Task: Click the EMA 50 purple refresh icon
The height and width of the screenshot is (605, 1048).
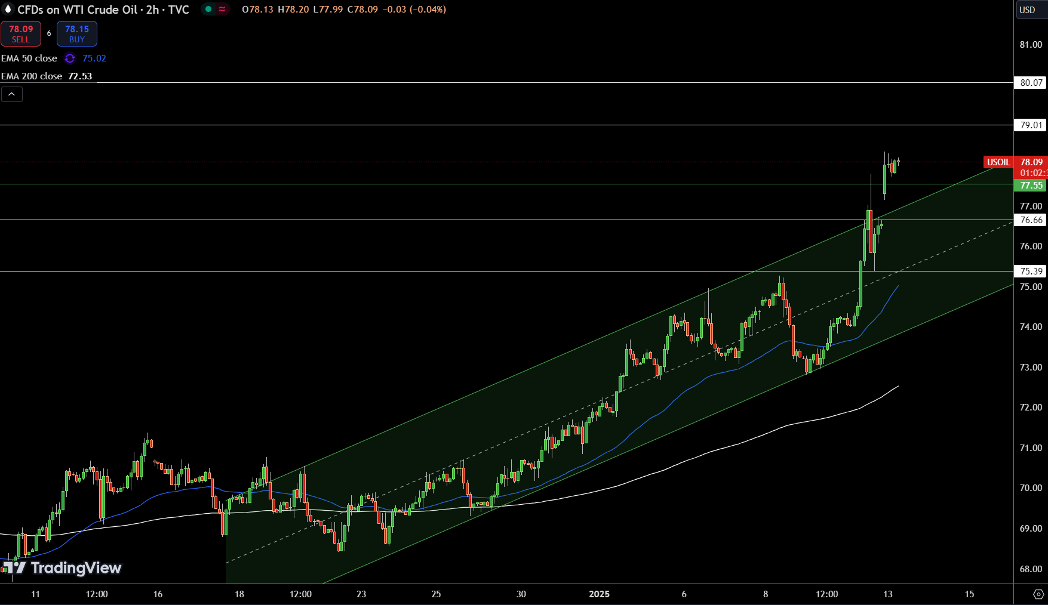Action: click(x=70, y=58)
